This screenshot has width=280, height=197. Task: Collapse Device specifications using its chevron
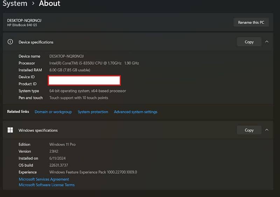(267, 42)
